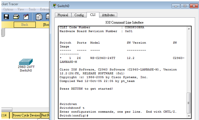Click the 'IOS Command Line Interface' heading
The width and height of the screenshot is (199, 120).
click(124, 22)
